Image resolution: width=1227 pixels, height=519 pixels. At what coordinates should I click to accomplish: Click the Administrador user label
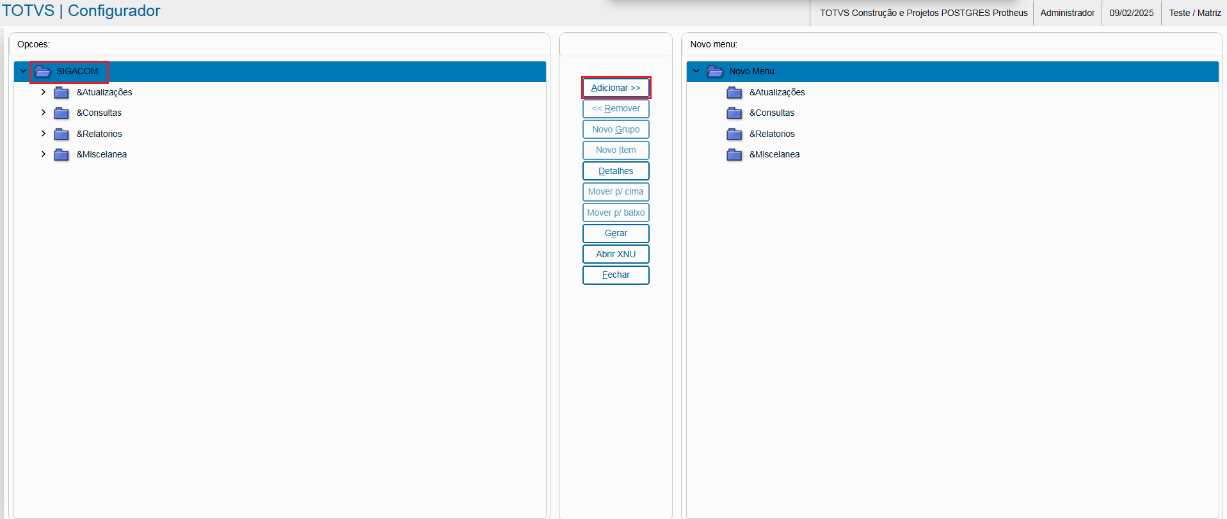[x=1068, y=13]
